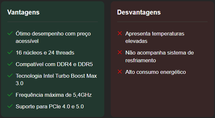Click the Frequência máxima de 5,4GHz text

click(54, 95)
